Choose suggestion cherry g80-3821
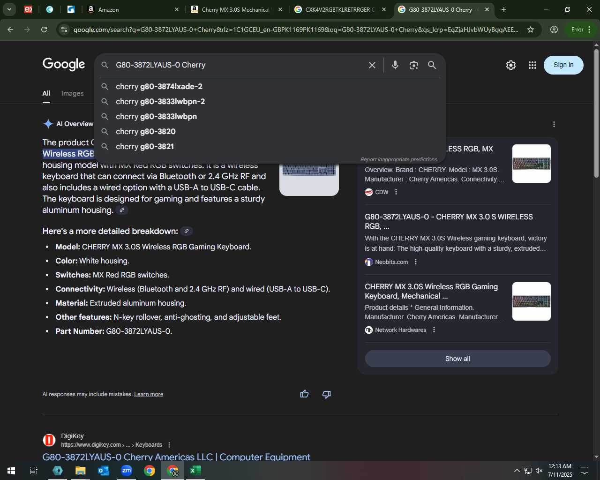 (x=270, y=146)
